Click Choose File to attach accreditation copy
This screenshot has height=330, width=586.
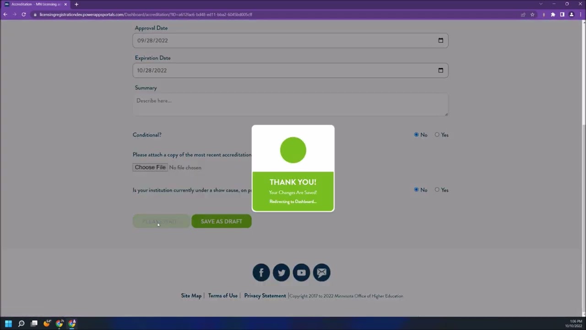point(150,167)
